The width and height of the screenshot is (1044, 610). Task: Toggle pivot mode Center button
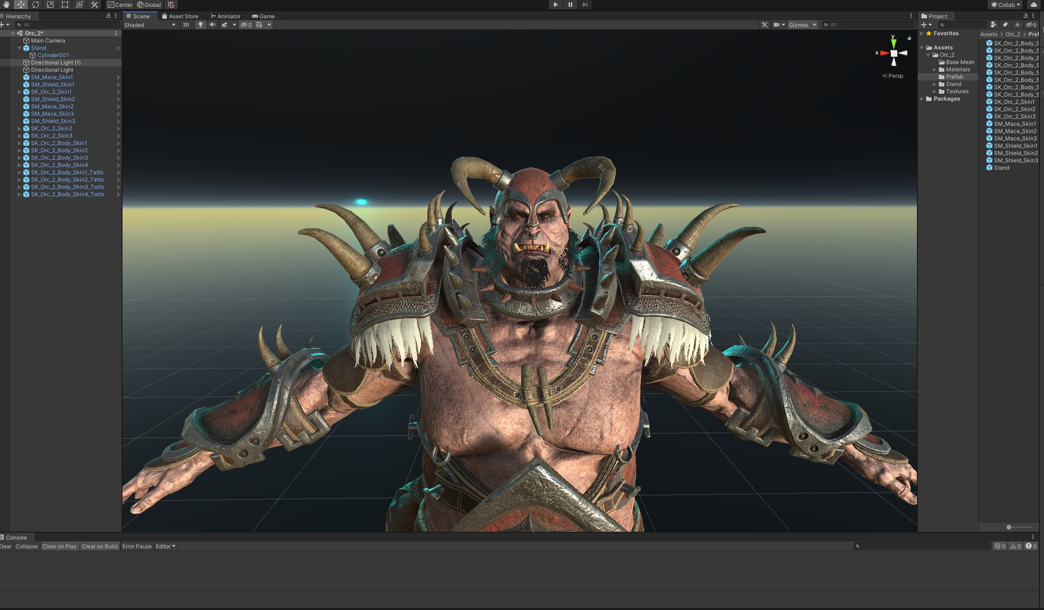tap(120, 5)
